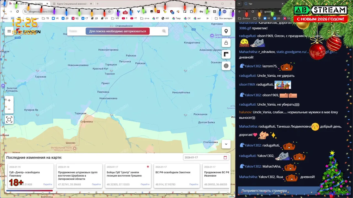Click username halunov in chat

[245, 112]
